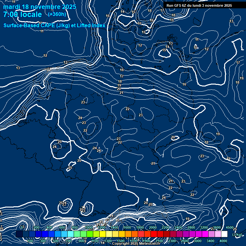The width and height of the screenshot is (246, 246).
Task: Click the '4000' legend label
Action: pyautogui.click(x=223, y=241)
